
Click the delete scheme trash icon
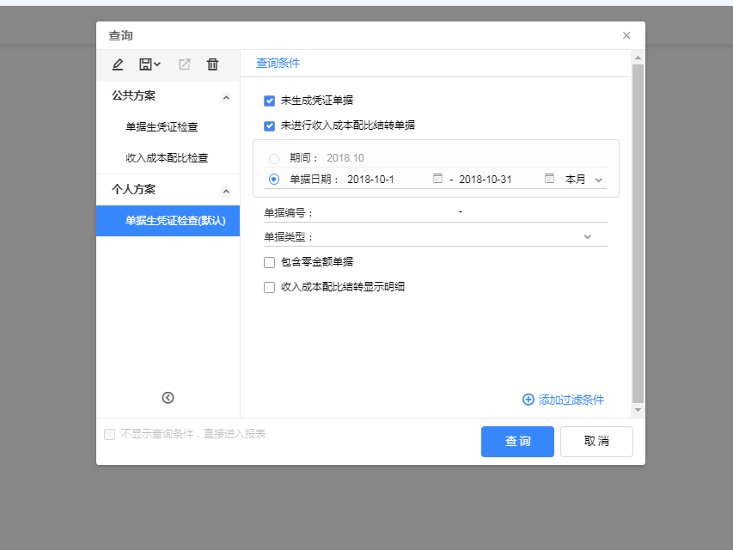213,64
